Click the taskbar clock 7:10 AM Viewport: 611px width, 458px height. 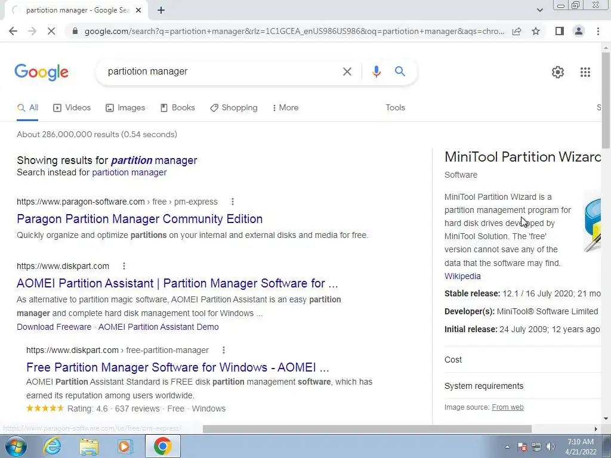[581, 442]
